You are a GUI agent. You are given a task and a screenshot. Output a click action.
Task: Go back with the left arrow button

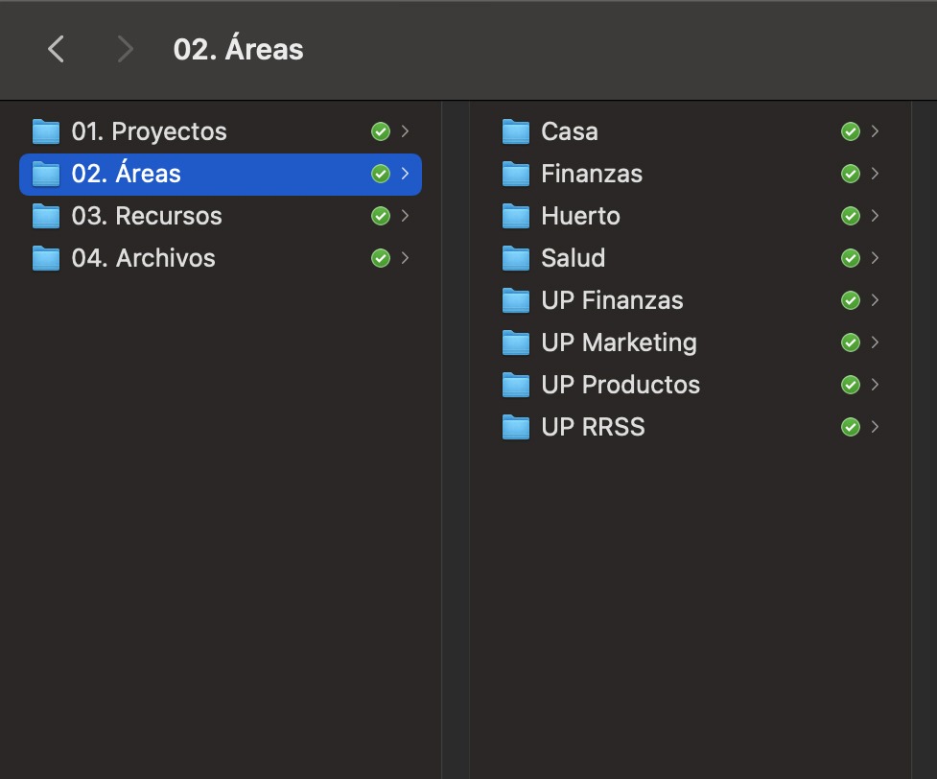pyautogui.click(x=57, y=49)
